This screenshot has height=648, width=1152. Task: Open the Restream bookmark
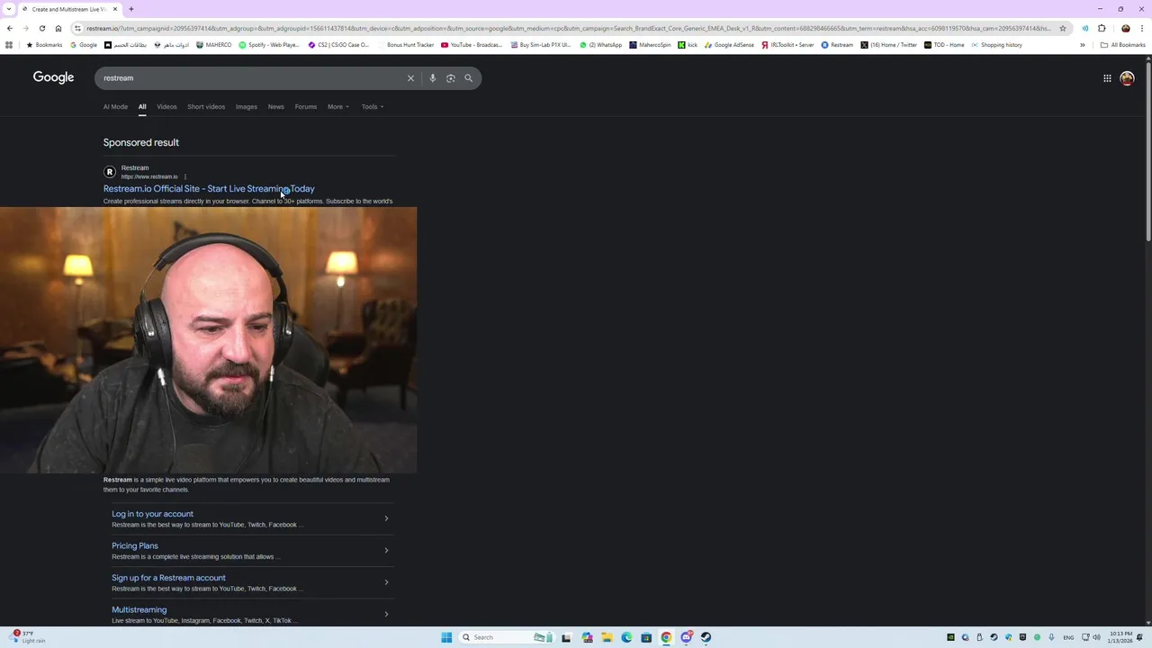pyautogui.click(x=837, y=45)
